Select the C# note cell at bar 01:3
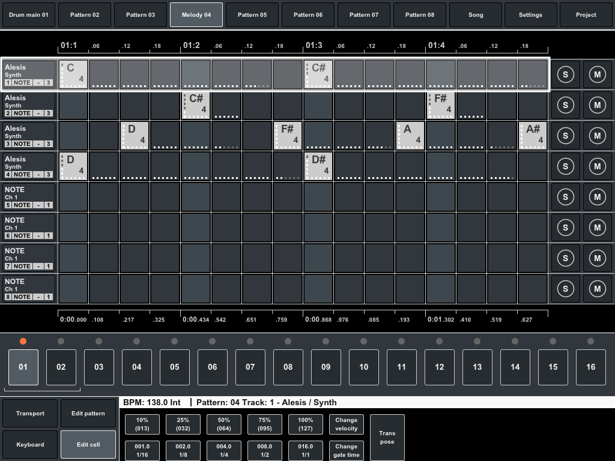 click(318, 74)
